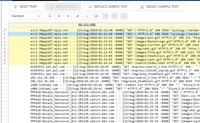The image size is (200, 123).
Task: Click the right arrow shift button
Action: pyautogui.click(x=124, y=16)
